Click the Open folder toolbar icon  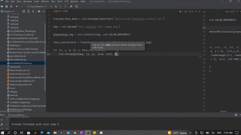point(2,6)
